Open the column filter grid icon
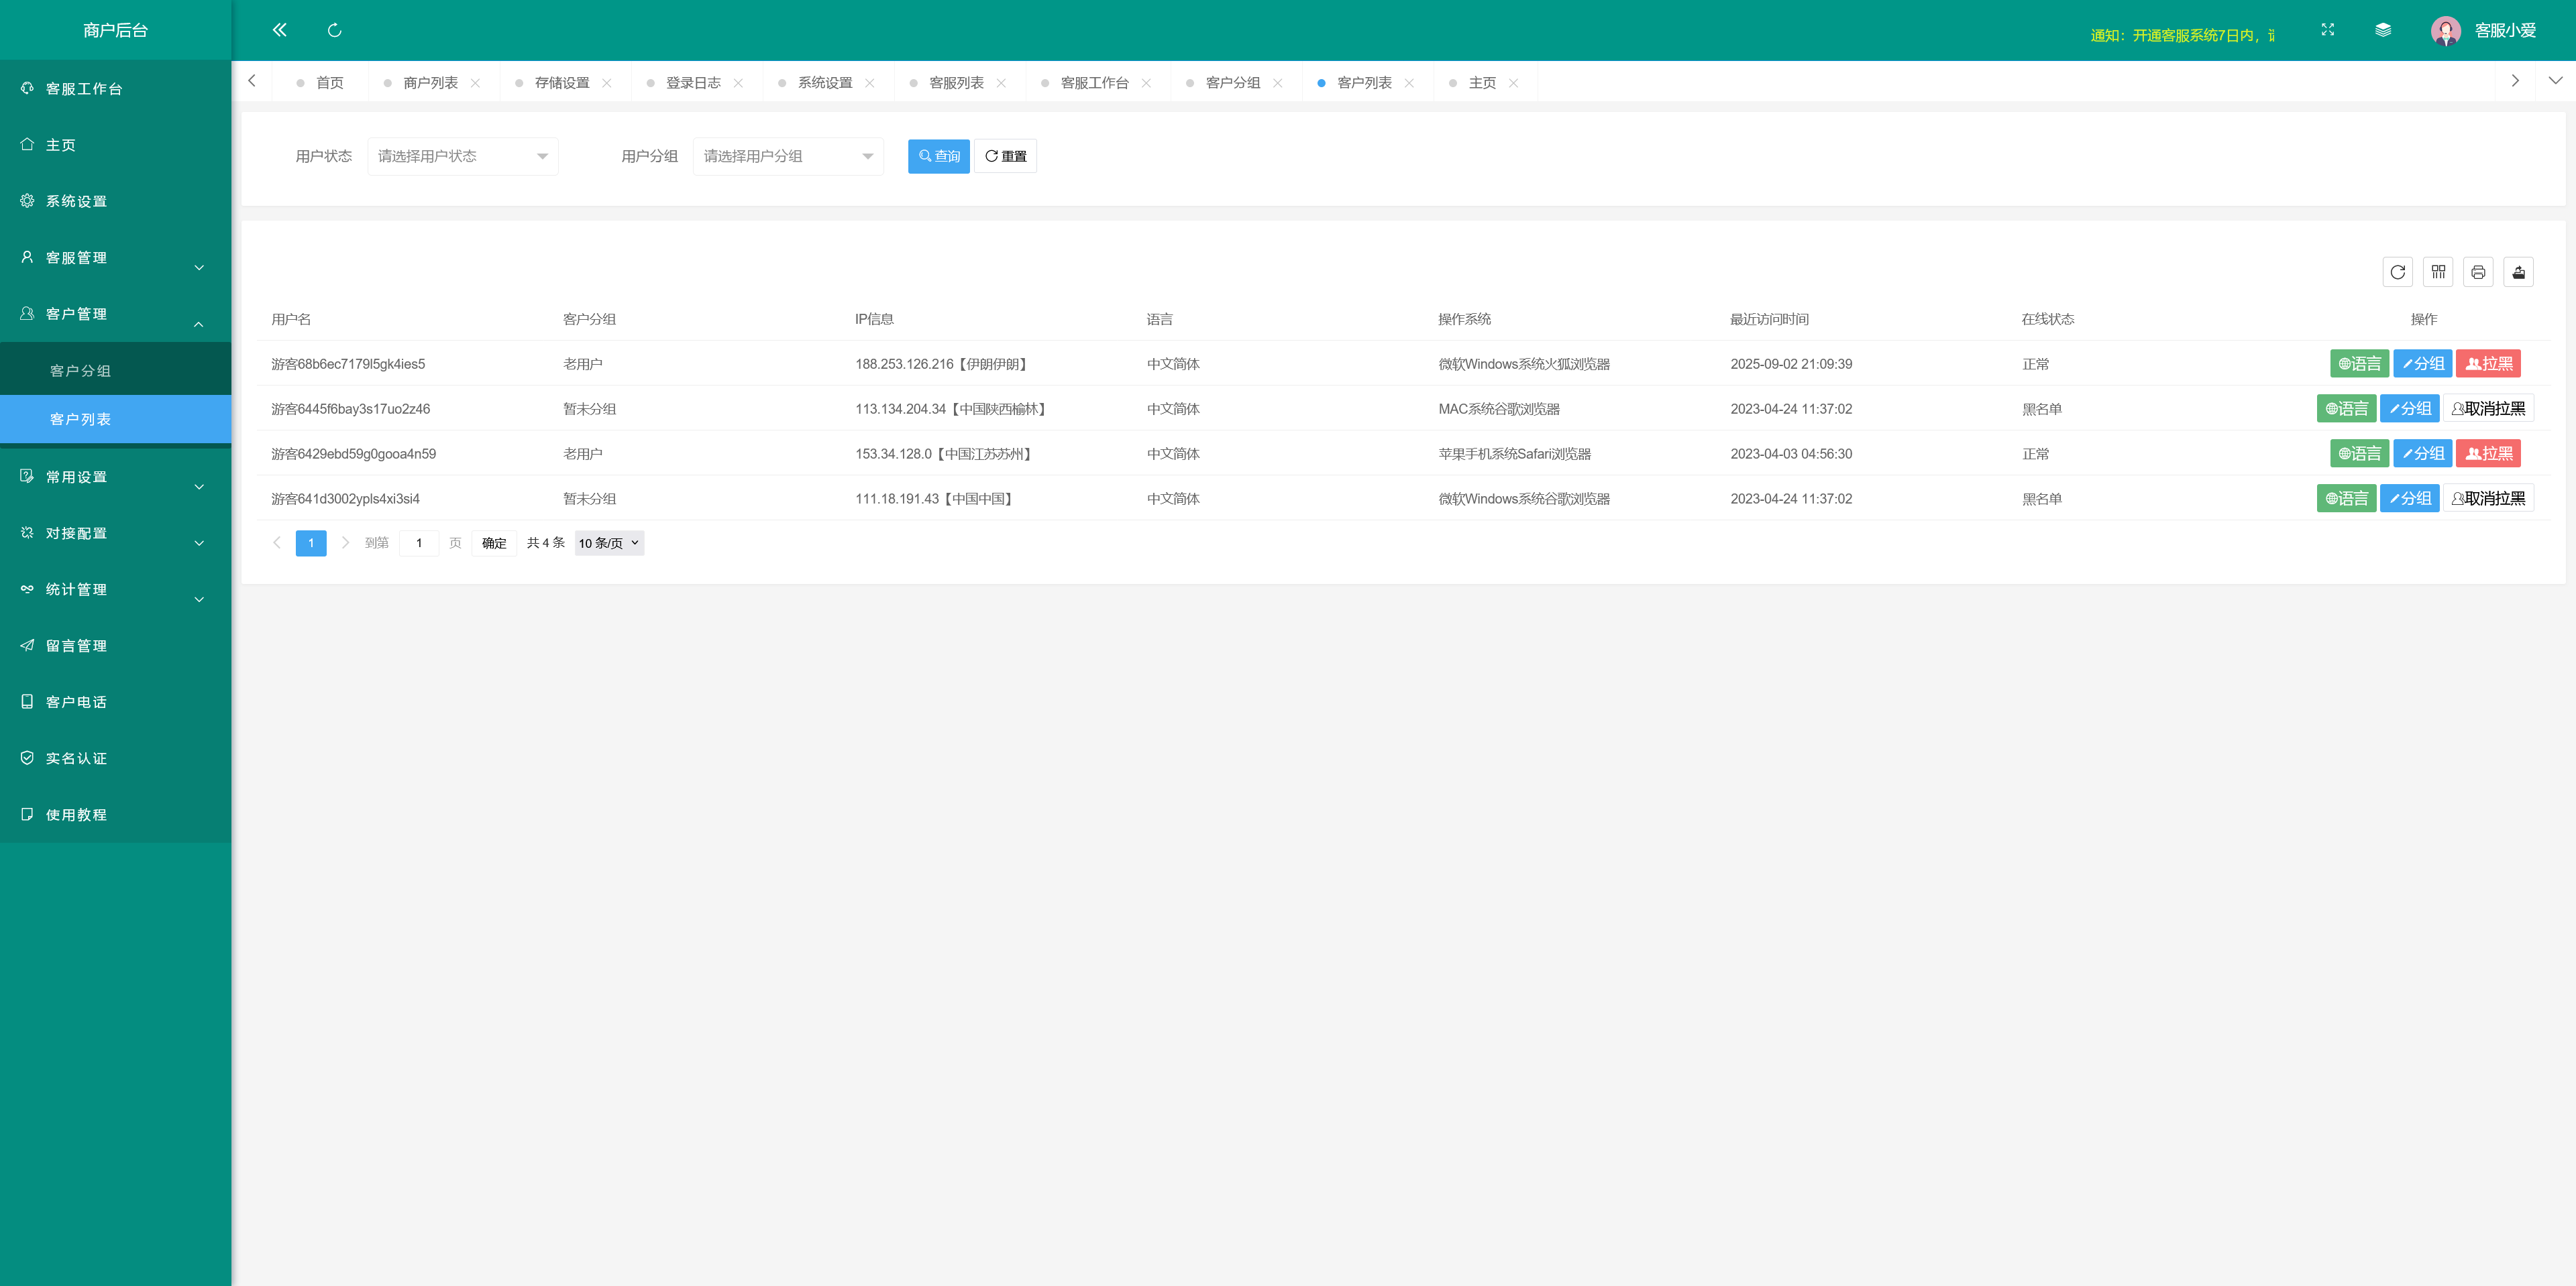The height and width of the screenshot is (1286, 2576). tap(2438, 272)
